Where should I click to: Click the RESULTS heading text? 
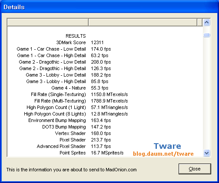pyautogui.click(x=76, y=36)
